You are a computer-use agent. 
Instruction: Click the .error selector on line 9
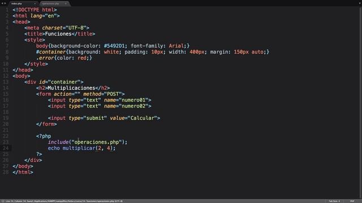pos(45,58)
